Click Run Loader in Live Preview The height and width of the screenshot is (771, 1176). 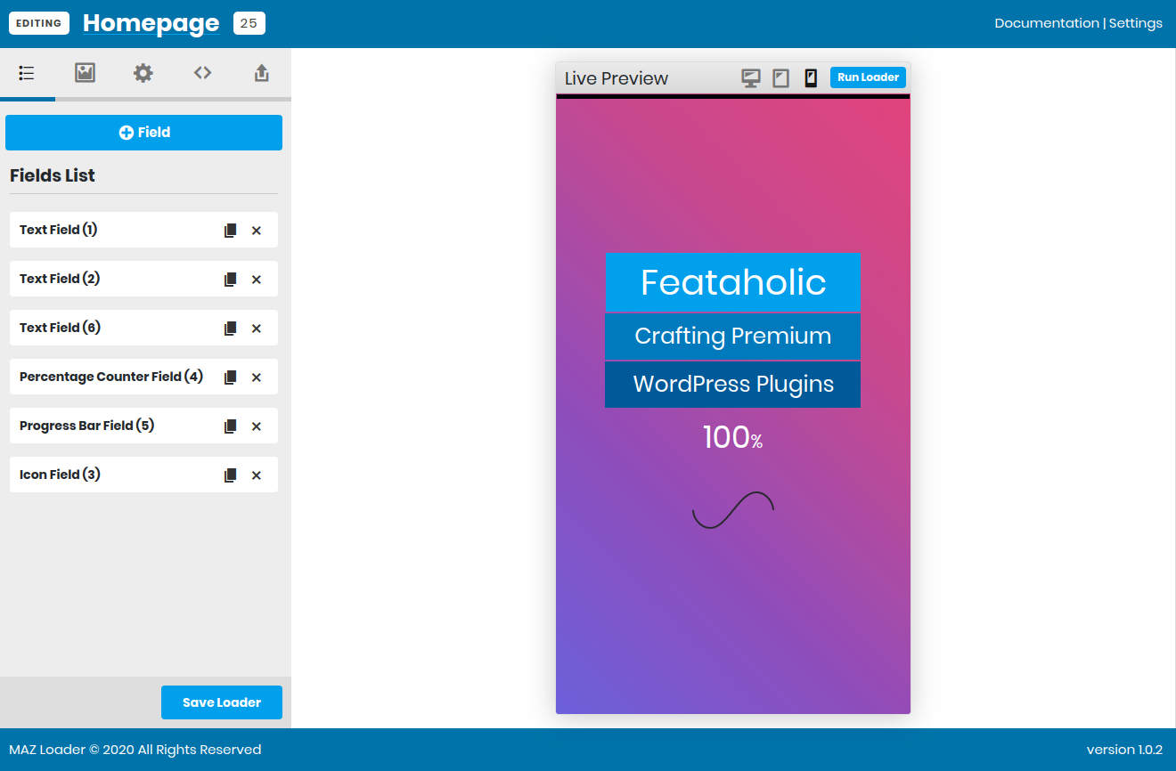pyautogui.click(x=868, y=77)
